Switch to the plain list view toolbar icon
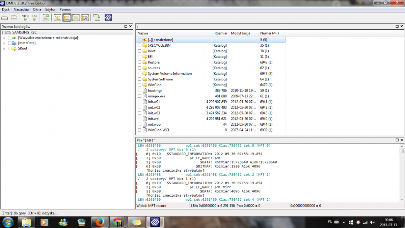 click(x=76, y=18)
